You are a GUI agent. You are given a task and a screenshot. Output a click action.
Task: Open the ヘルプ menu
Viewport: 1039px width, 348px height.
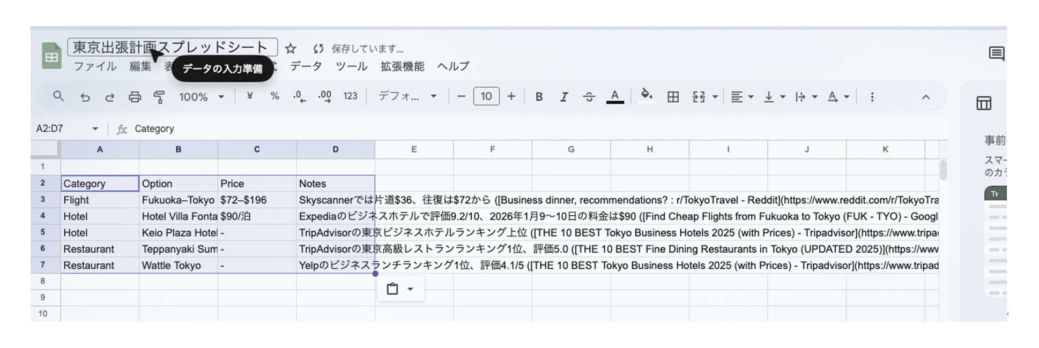[453, 66]
